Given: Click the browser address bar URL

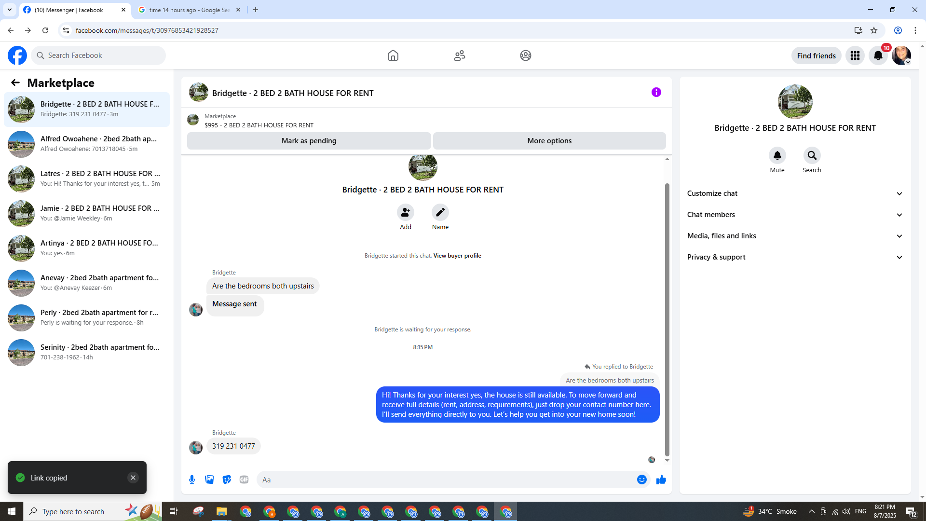Looking at the screenshot, I should tap(147, 30).
